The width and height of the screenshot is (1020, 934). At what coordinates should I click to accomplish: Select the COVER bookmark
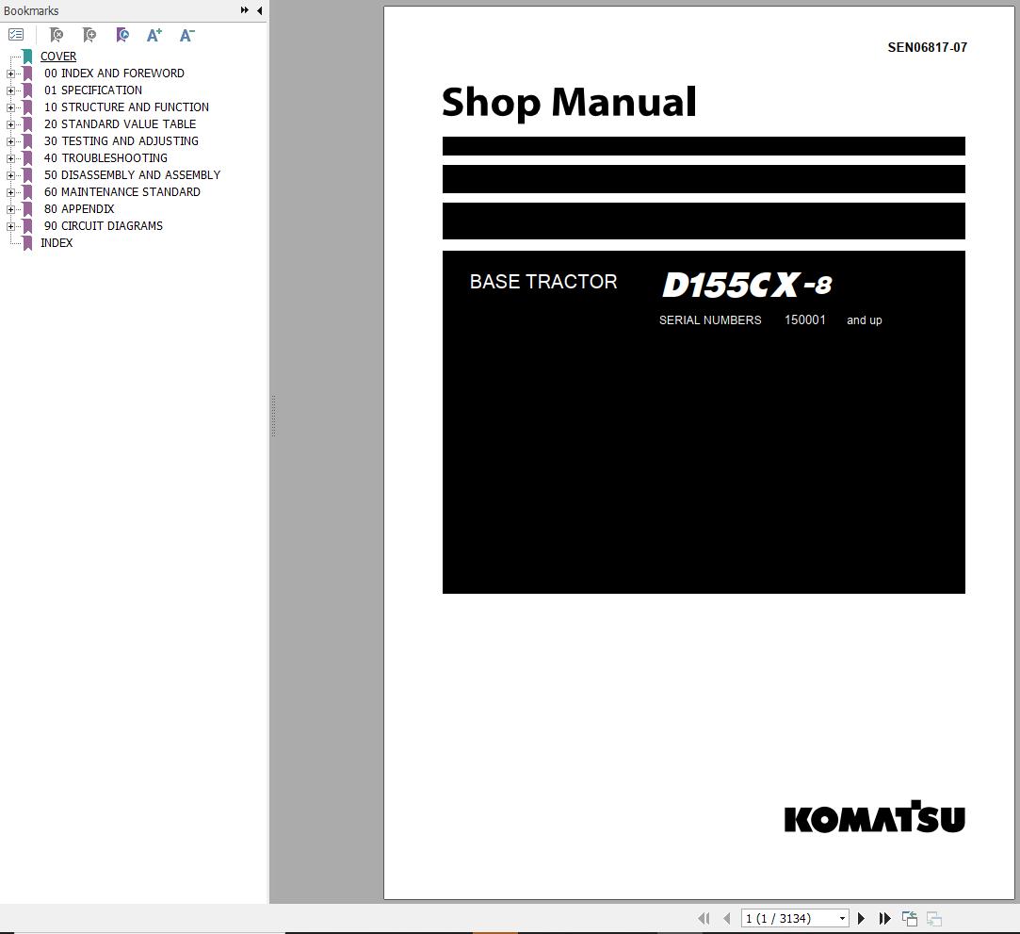point(58,57)
